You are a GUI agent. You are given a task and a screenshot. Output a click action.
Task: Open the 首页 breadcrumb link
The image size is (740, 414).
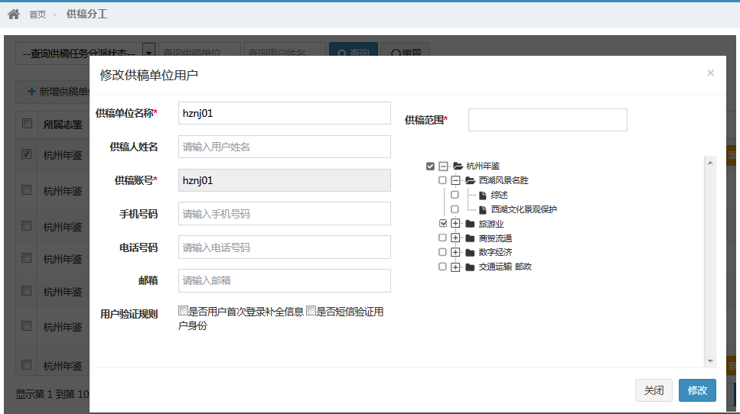37,15
